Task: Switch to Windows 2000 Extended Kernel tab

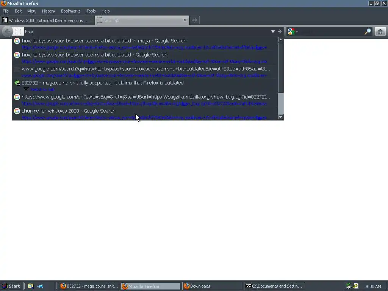Action: point(47,20)
